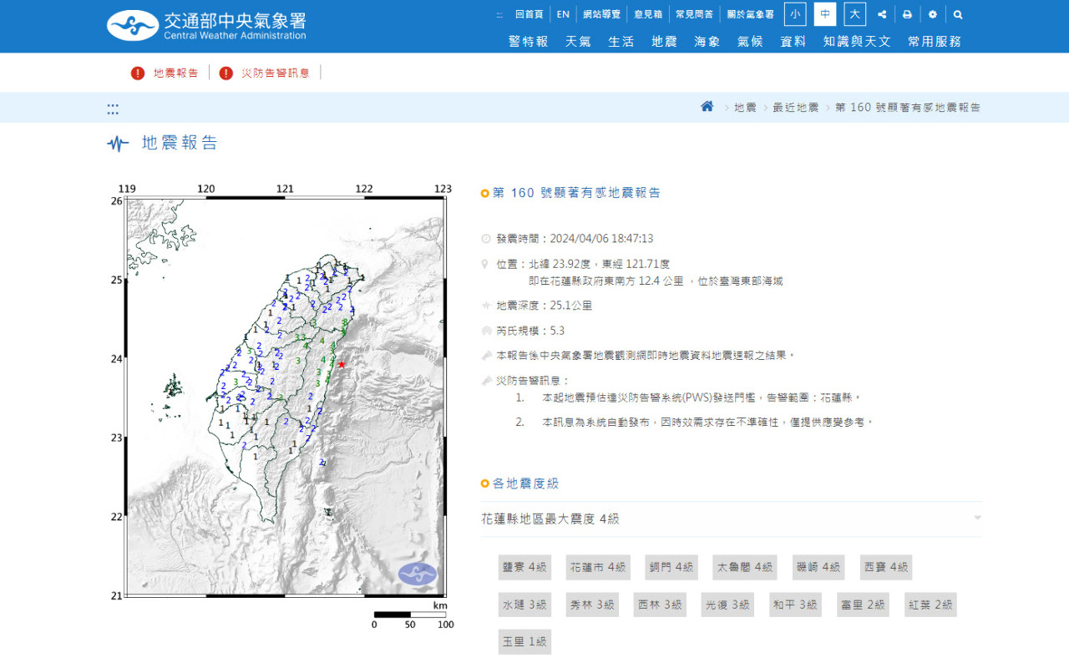
Task: Select station 玉里 1級
Action: click(524, 641)
